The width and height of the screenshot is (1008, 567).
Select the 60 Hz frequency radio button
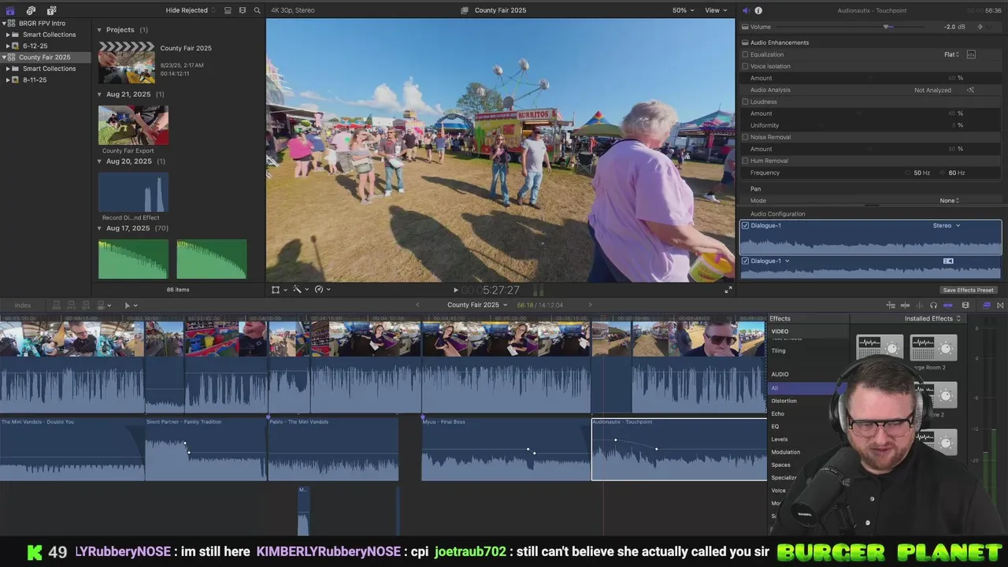[943, 172]
